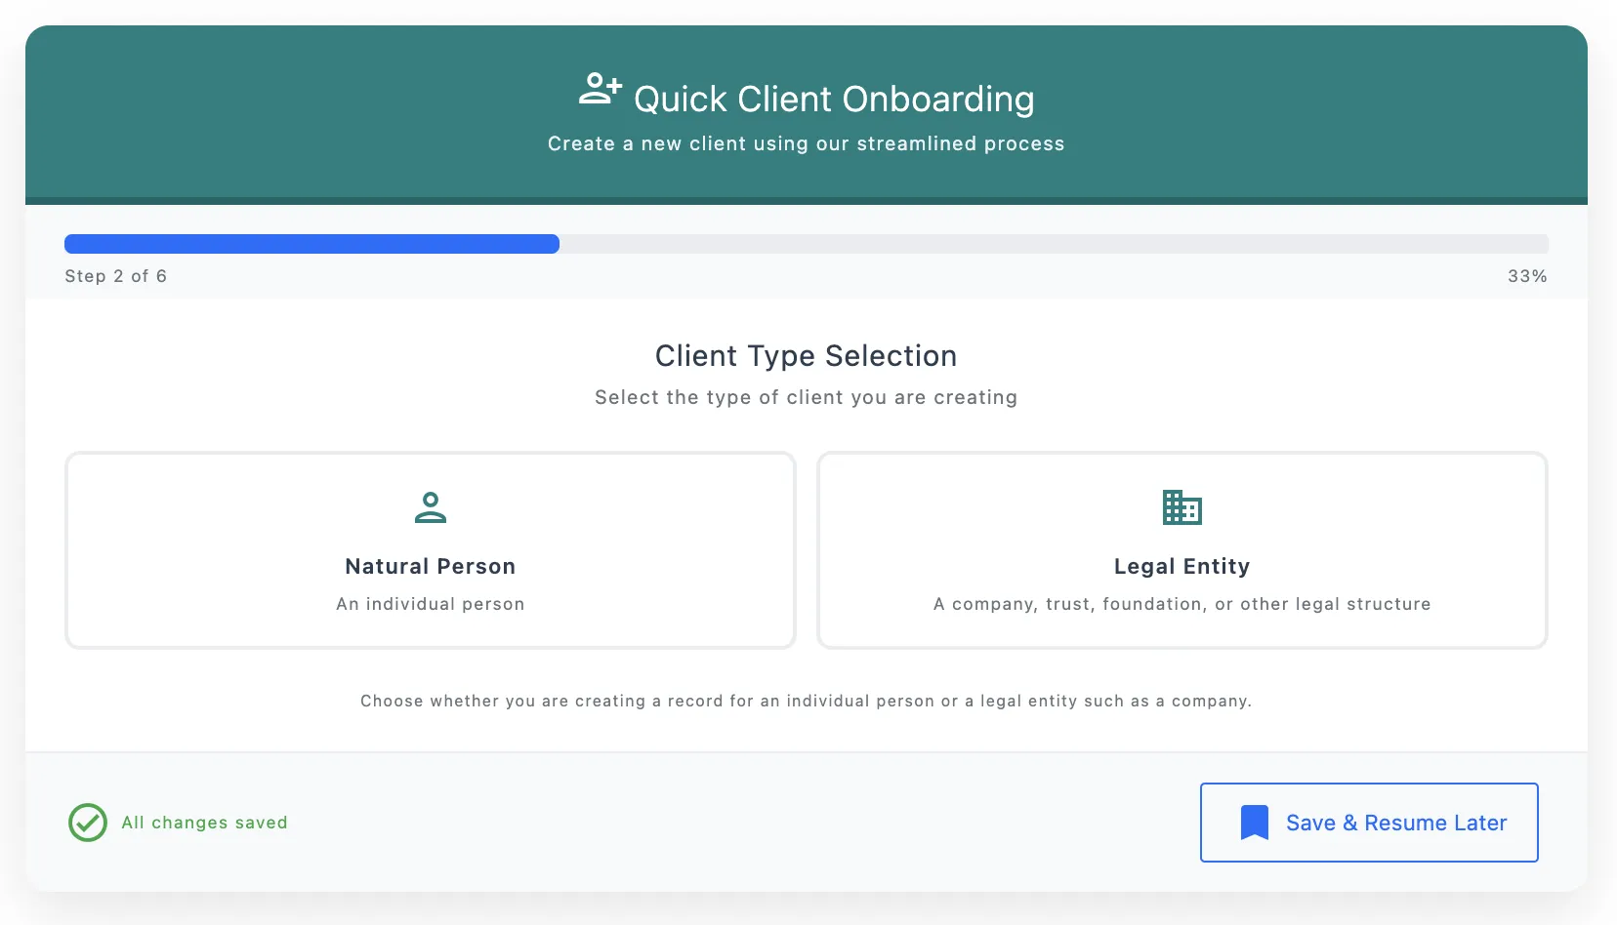Screen dimensions: 1617x925
Task: Click the 33% completion percentage
Action: pos(1527,276)
